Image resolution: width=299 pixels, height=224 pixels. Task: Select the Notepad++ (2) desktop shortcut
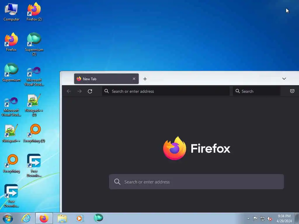[34, 105]
